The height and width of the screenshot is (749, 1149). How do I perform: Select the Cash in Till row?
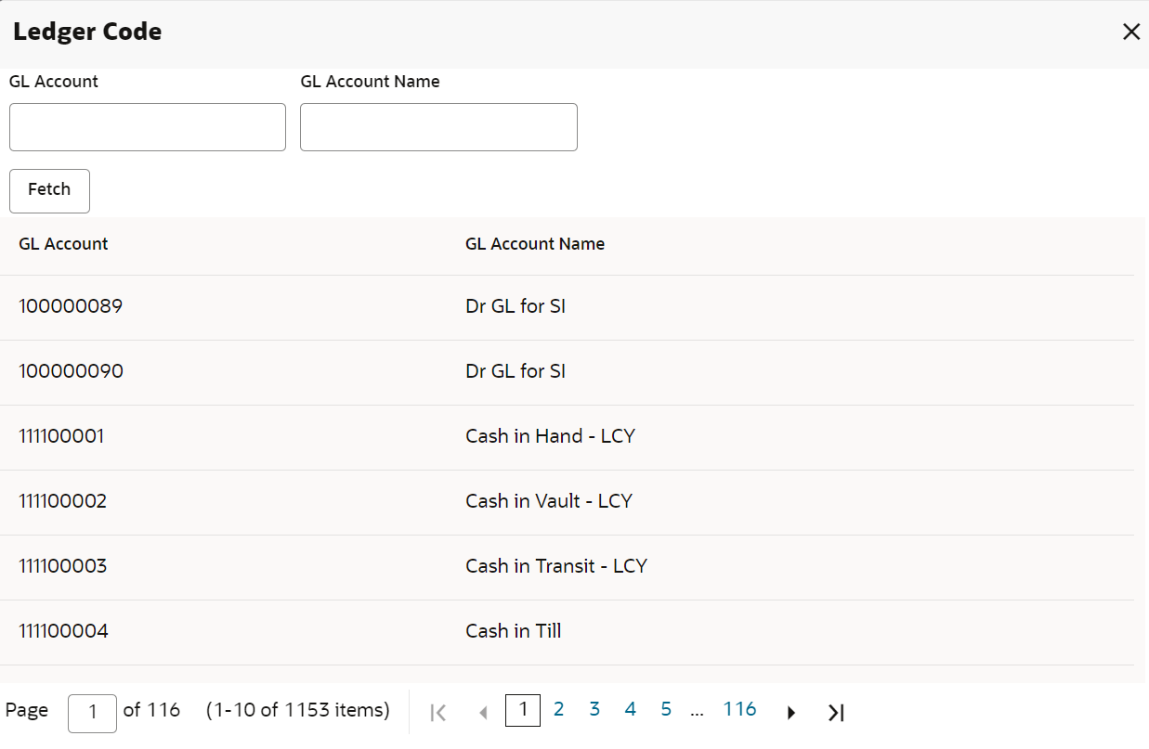click(567, 632)
